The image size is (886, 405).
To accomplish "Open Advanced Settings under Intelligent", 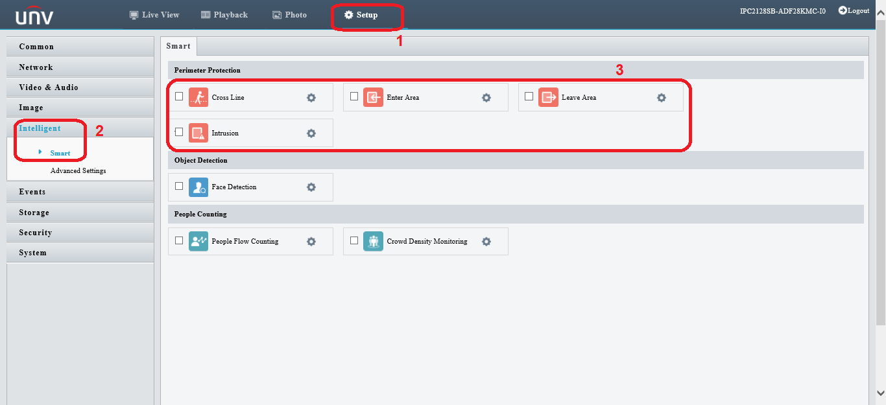I will [78, 171].
